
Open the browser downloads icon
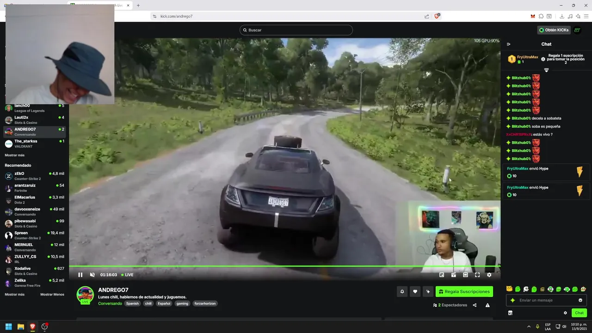click(x=561, y=16)
